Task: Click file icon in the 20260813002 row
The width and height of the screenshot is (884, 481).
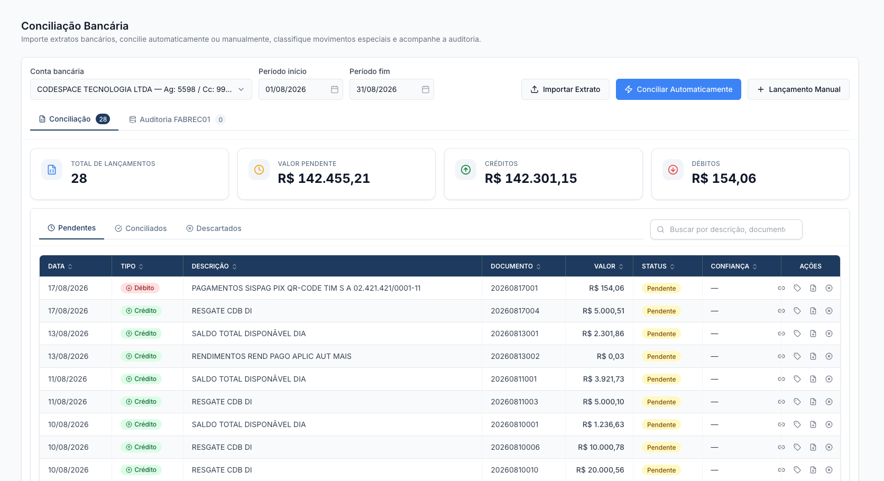Action: (813, 356)
